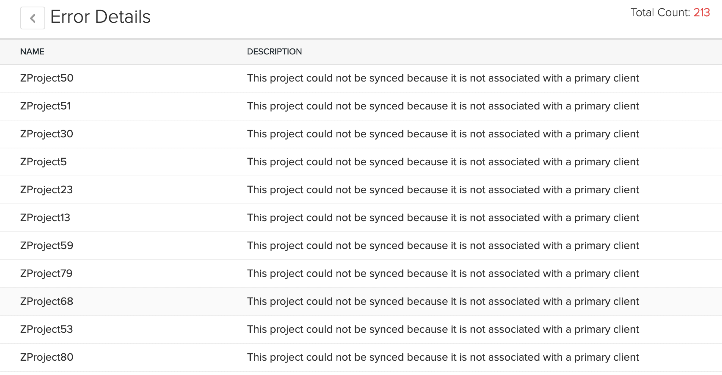Open the ZProject30 entry

(x=47, y=134)
